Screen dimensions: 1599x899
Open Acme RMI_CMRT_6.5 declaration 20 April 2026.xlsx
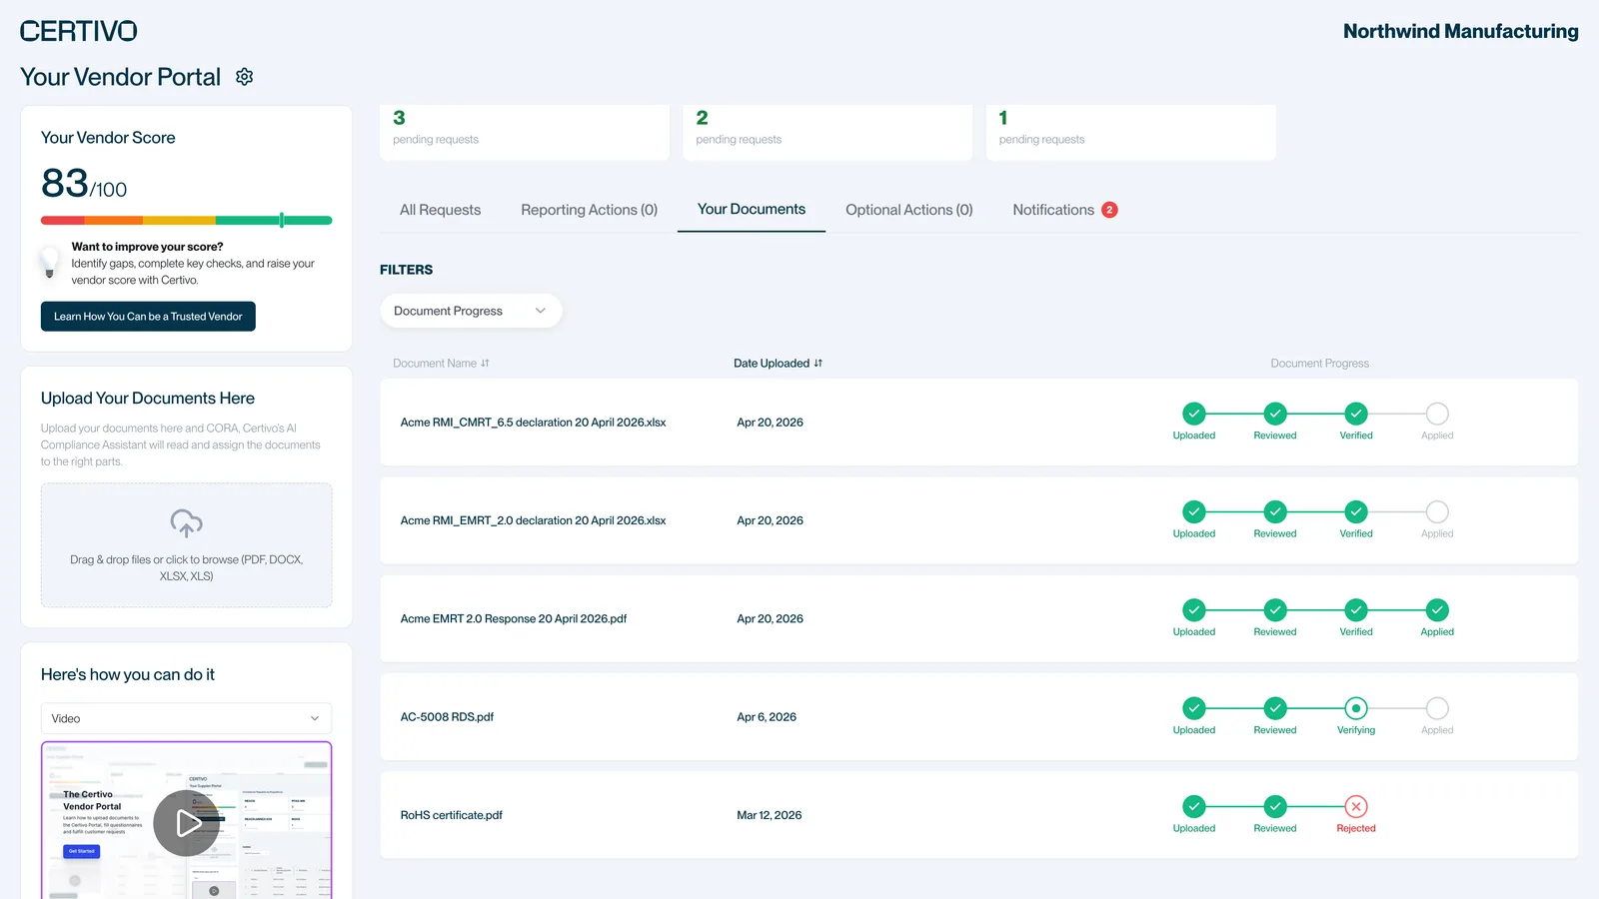coord(533,423)
